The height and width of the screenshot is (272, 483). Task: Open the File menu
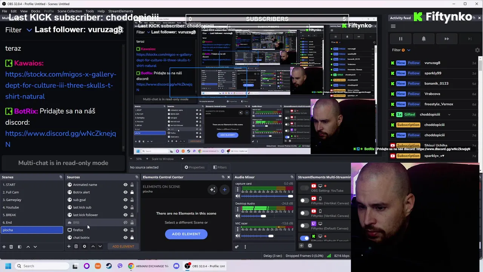click(5, 11)
